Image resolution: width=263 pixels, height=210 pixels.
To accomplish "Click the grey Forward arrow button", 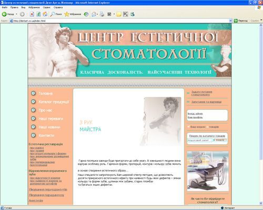I will click(22, 14).
